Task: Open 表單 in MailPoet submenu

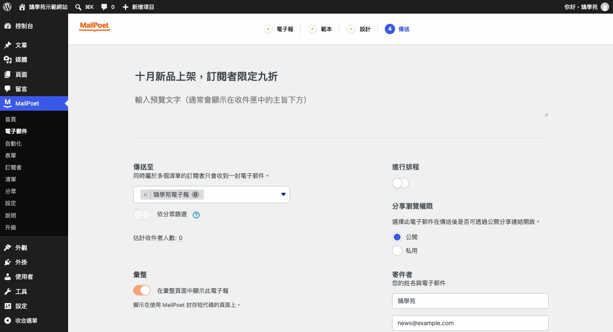Action: click(x=11, y=155)
